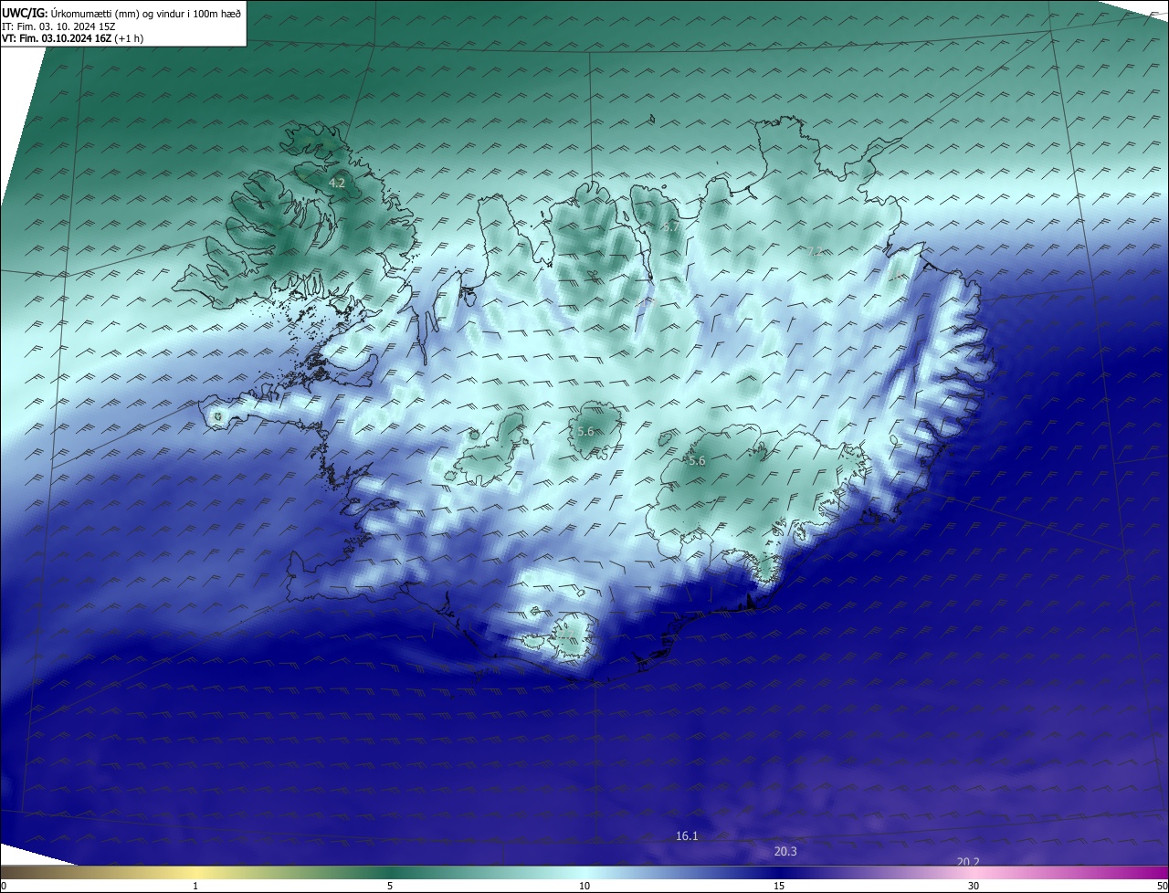1169x893 pixels.
Task: Click the UWC/IG title line
Action: click(x=121, y=12)
